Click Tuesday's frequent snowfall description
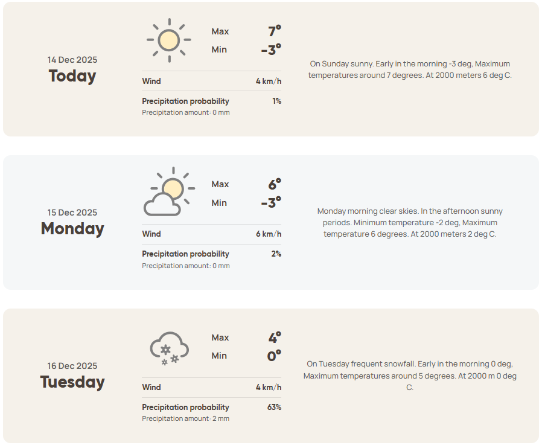 [x=410, y=376]
